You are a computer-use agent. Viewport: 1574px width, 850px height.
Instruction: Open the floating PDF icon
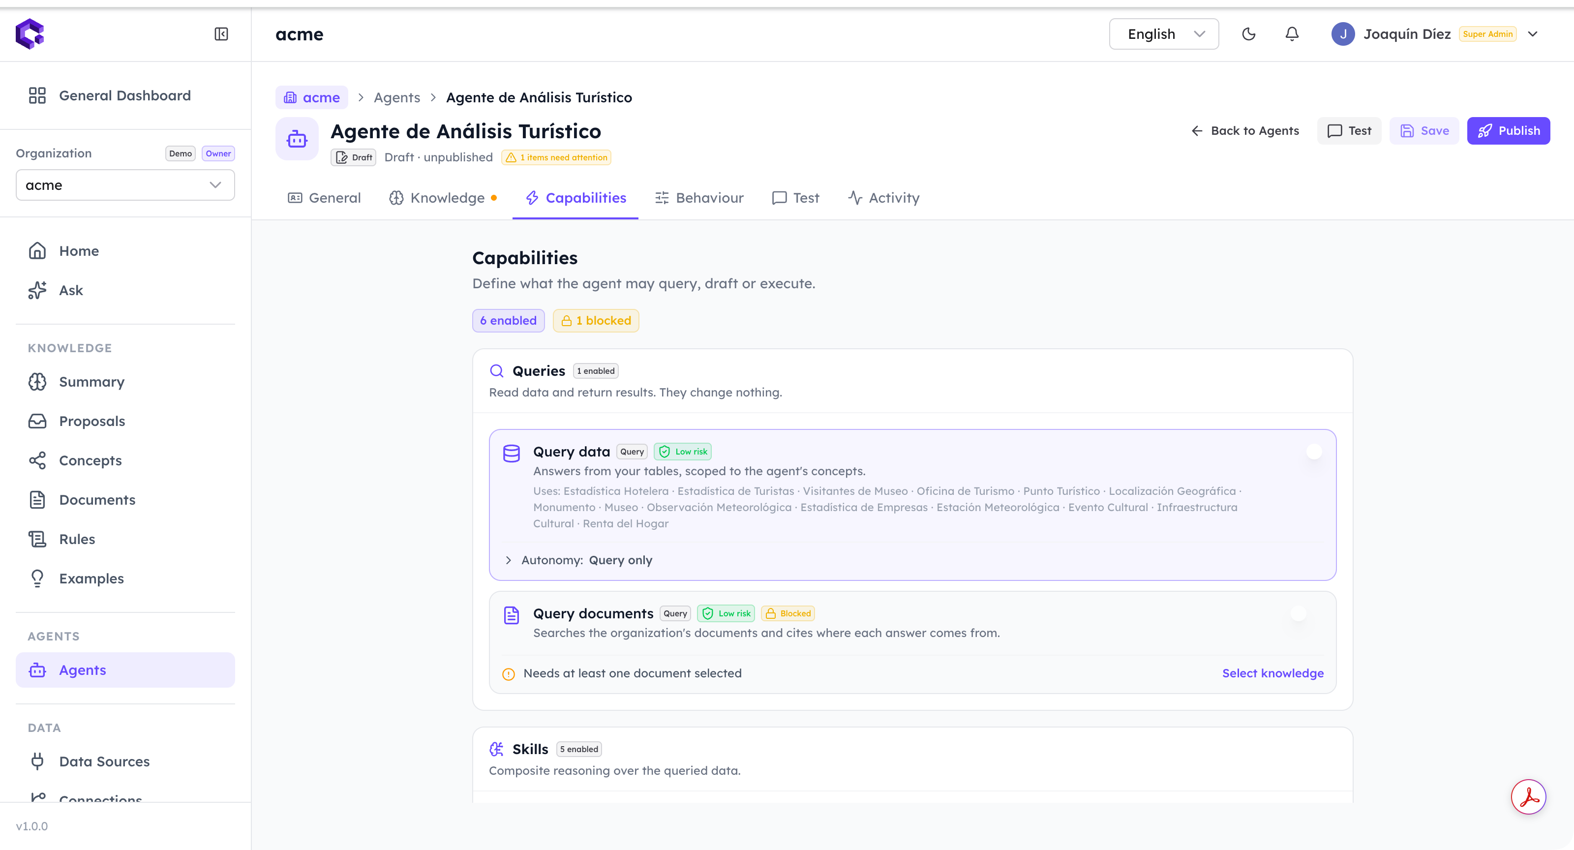1528,797
